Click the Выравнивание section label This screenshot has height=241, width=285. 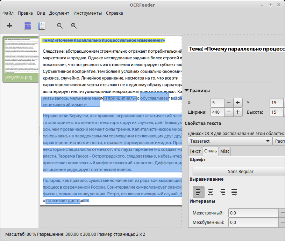click(206, 179)
